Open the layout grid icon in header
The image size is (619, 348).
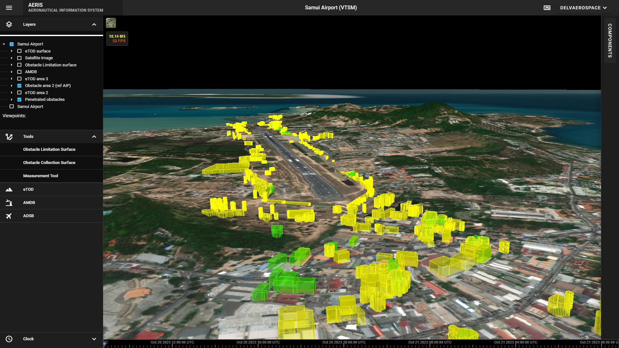[547, 8]
